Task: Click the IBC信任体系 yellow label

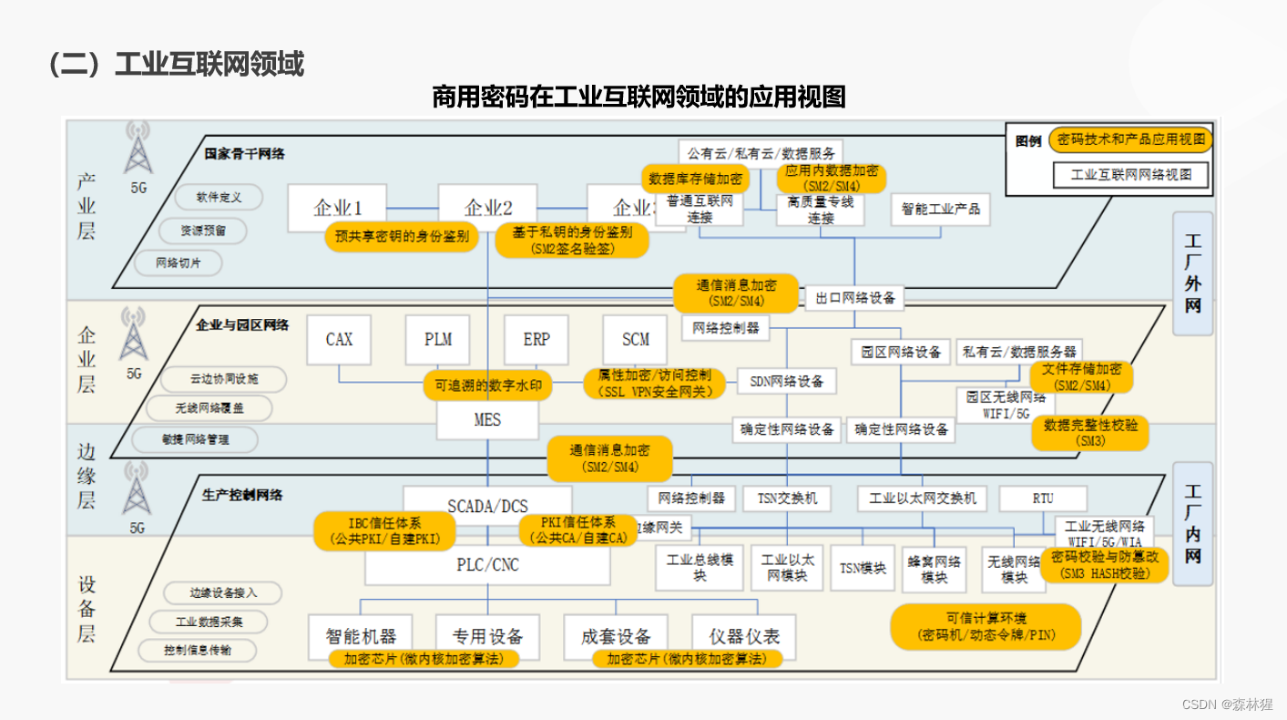Action: pos(384,531)
